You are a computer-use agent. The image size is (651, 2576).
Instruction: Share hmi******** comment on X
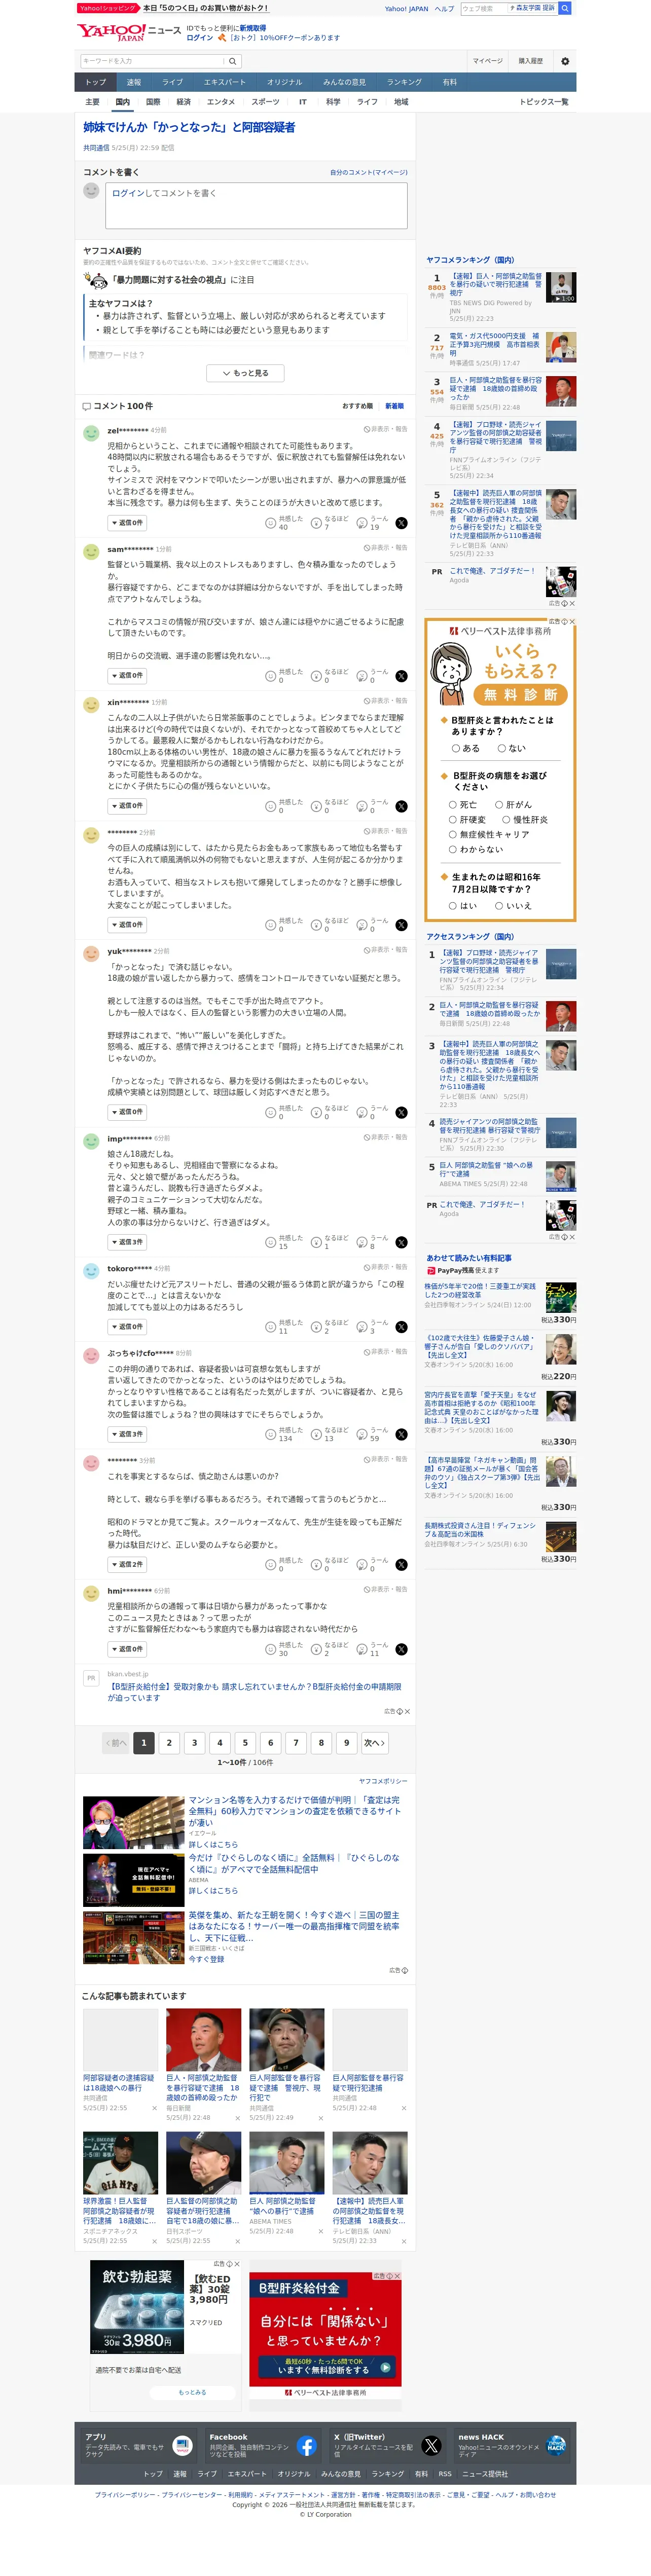(401, 1649)
